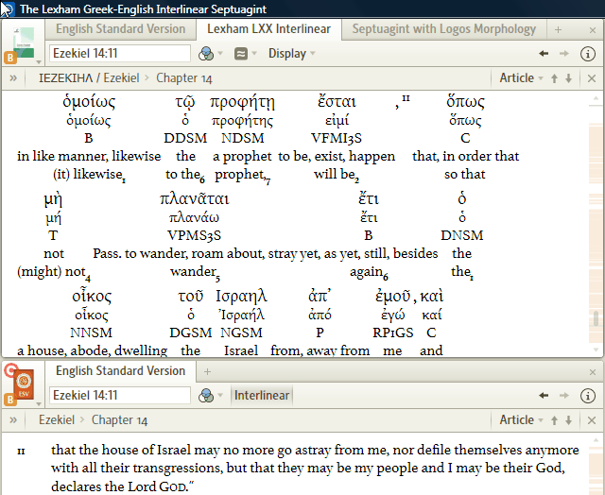This screenshot has height=495, width=605.
Task: Close the top Lexham panel
Action: (x=593, y=30)
